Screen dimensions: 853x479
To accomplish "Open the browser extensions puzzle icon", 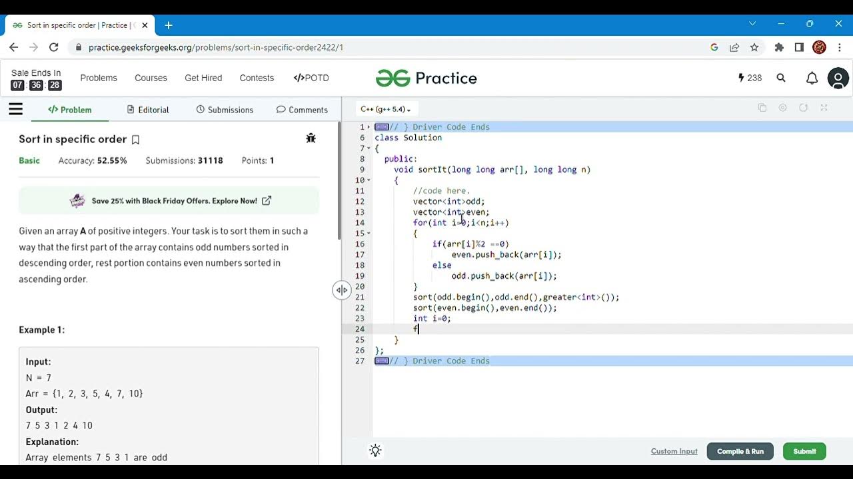I will point(779,47).
